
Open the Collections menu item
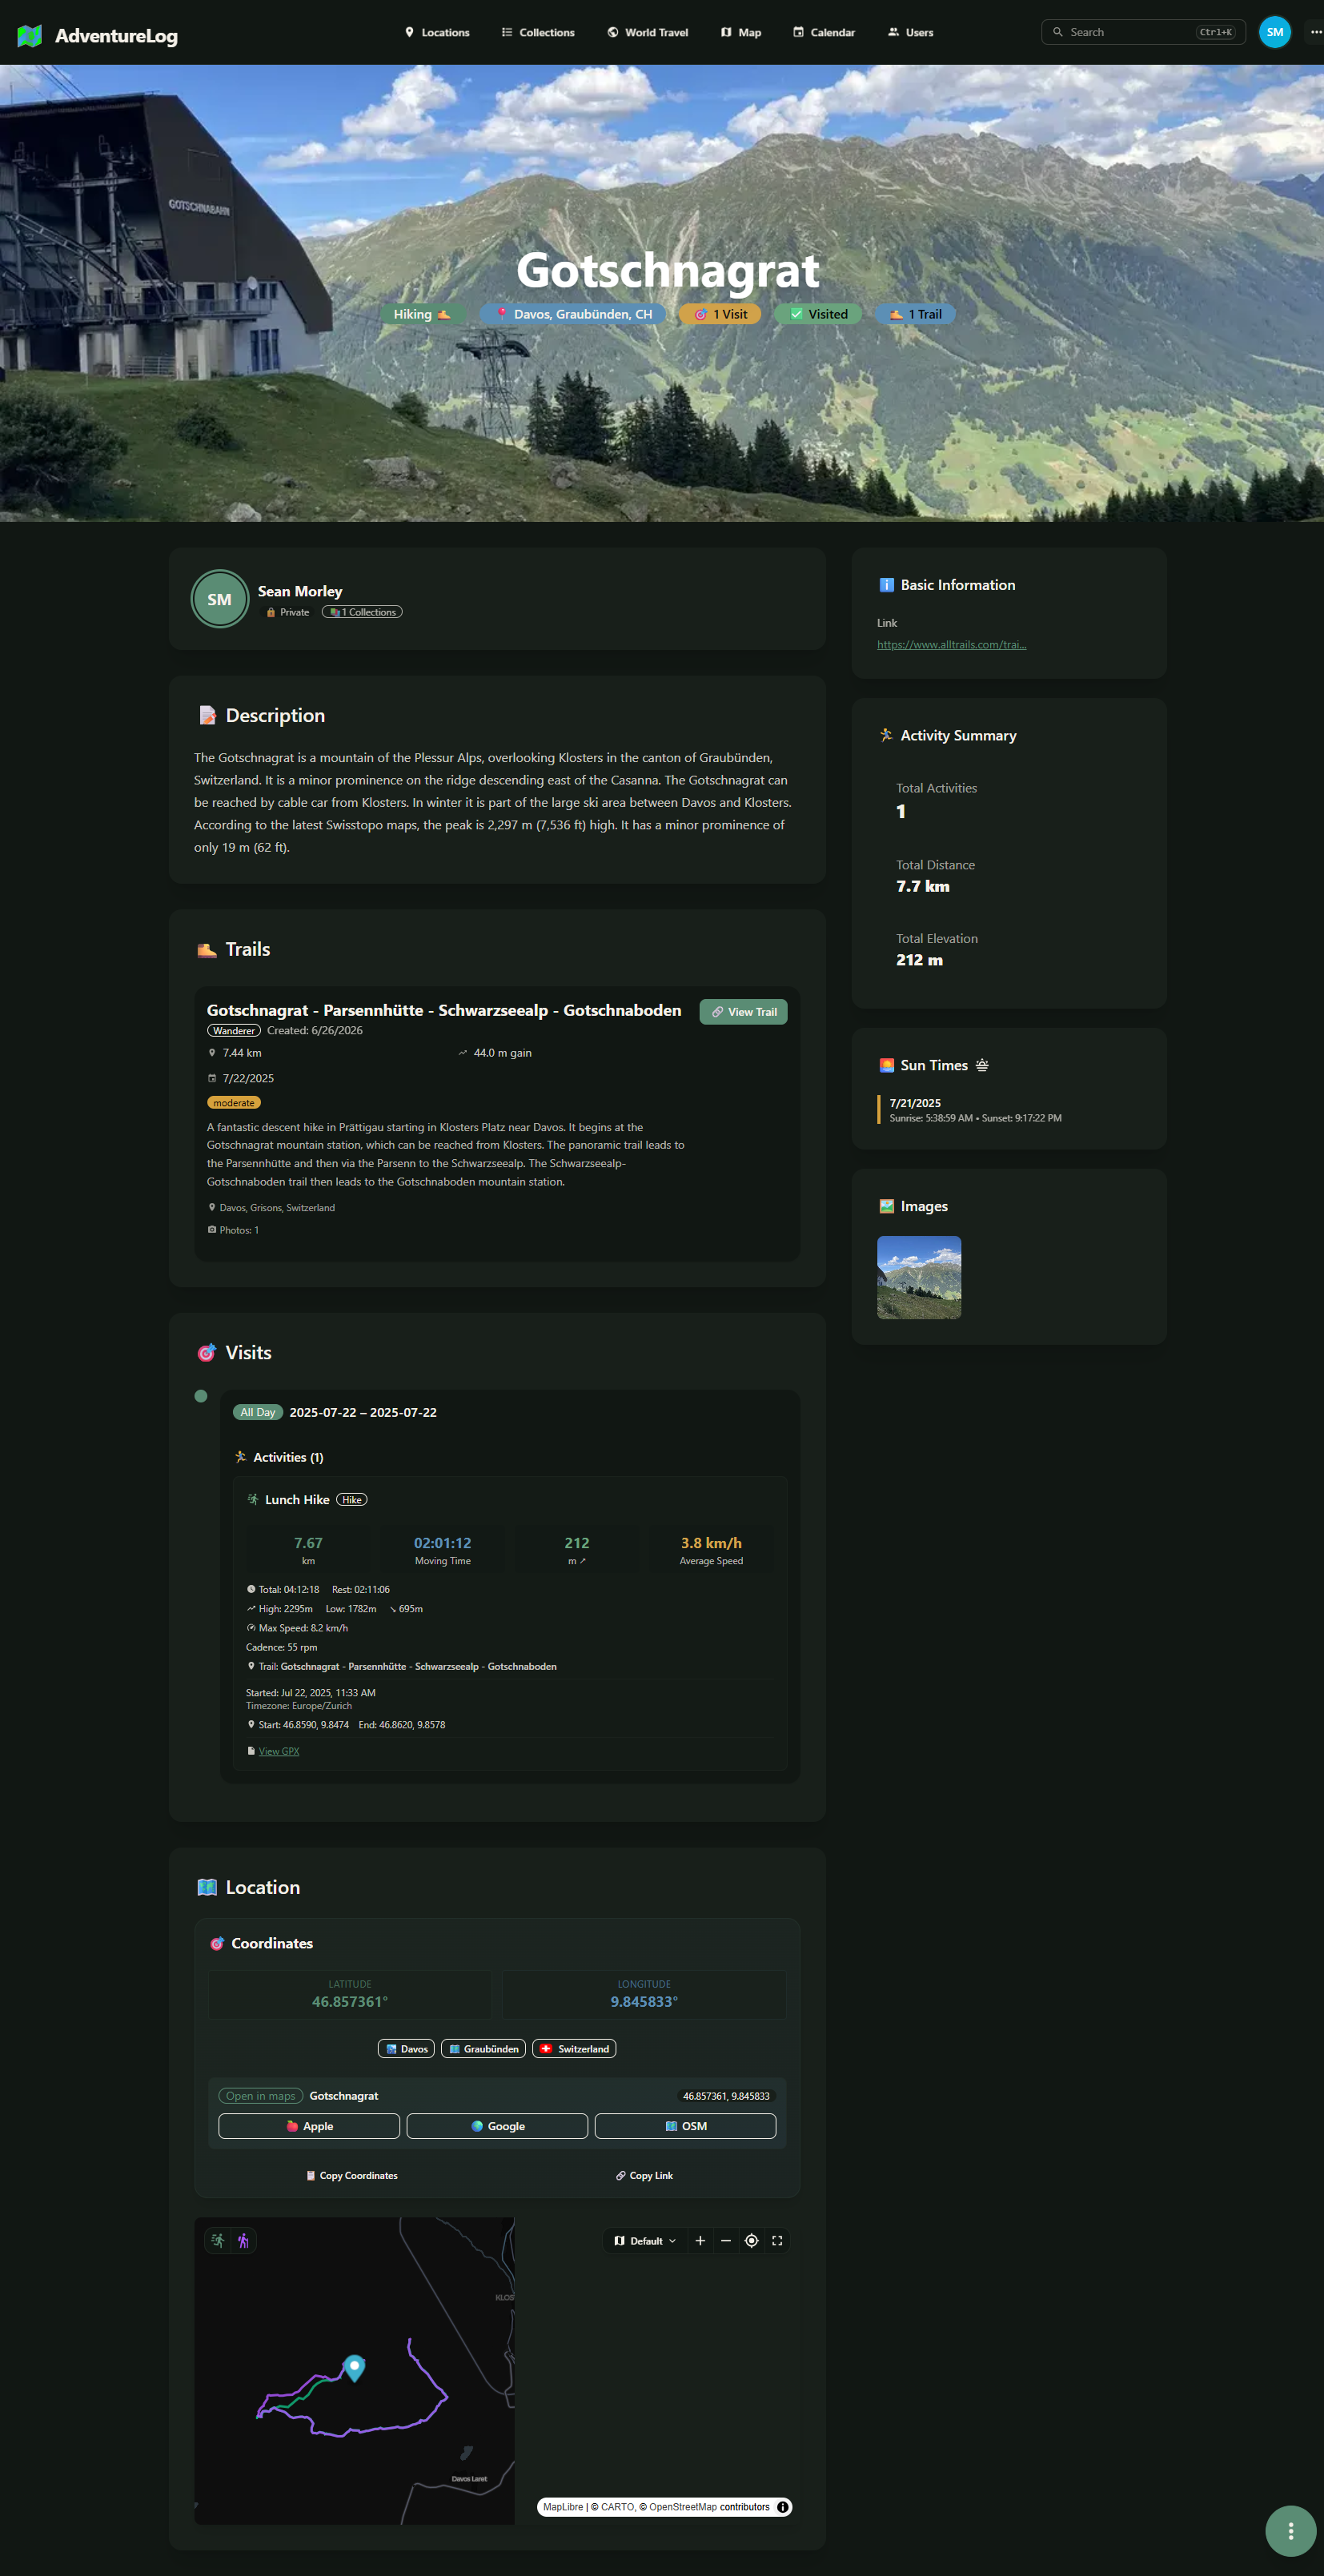[538, 32]
